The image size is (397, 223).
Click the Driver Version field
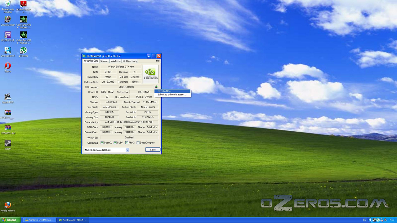click(x=129, y=122)
